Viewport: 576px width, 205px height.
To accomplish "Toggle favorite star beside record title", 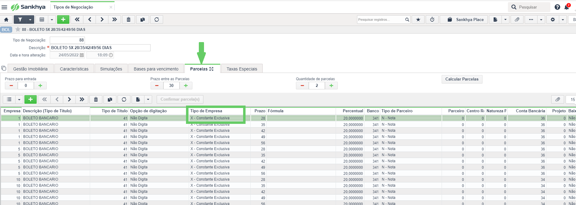I will [18, 29].
